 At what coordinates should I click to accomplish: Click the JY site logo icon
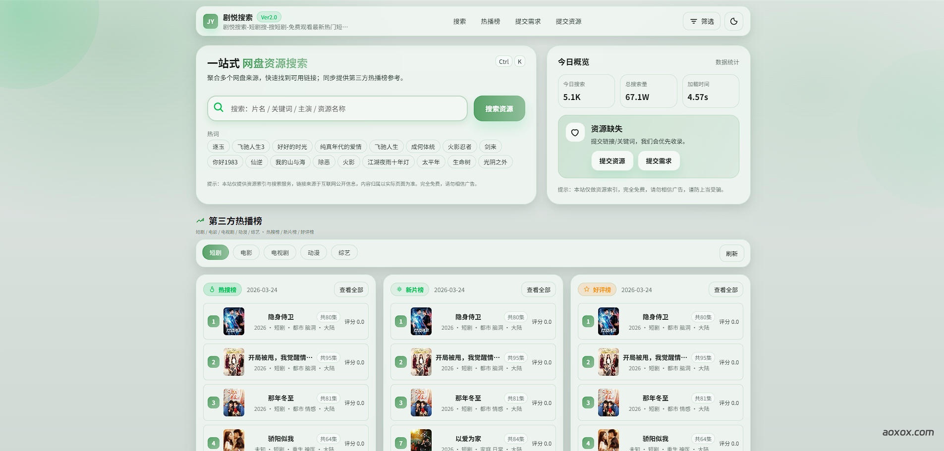pyautogui.click(x=211, y=21)
